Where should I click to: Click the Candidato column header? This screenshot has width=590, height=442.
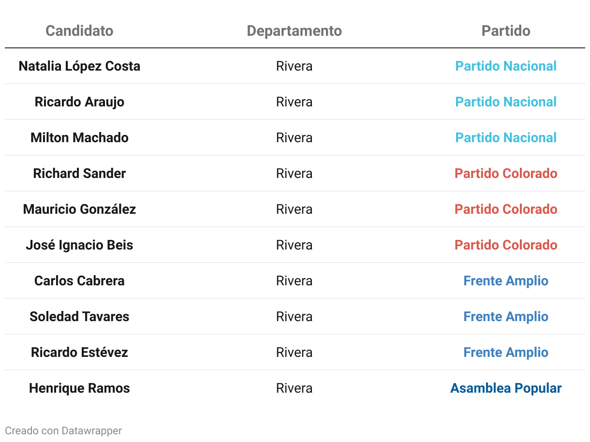point(79,31)
